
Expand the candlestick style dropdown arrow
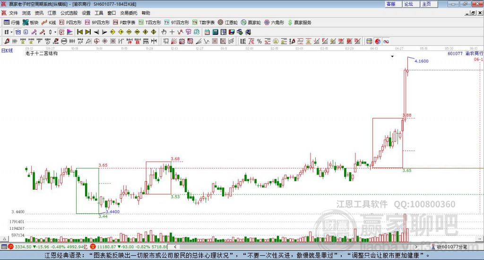point(55,32)
